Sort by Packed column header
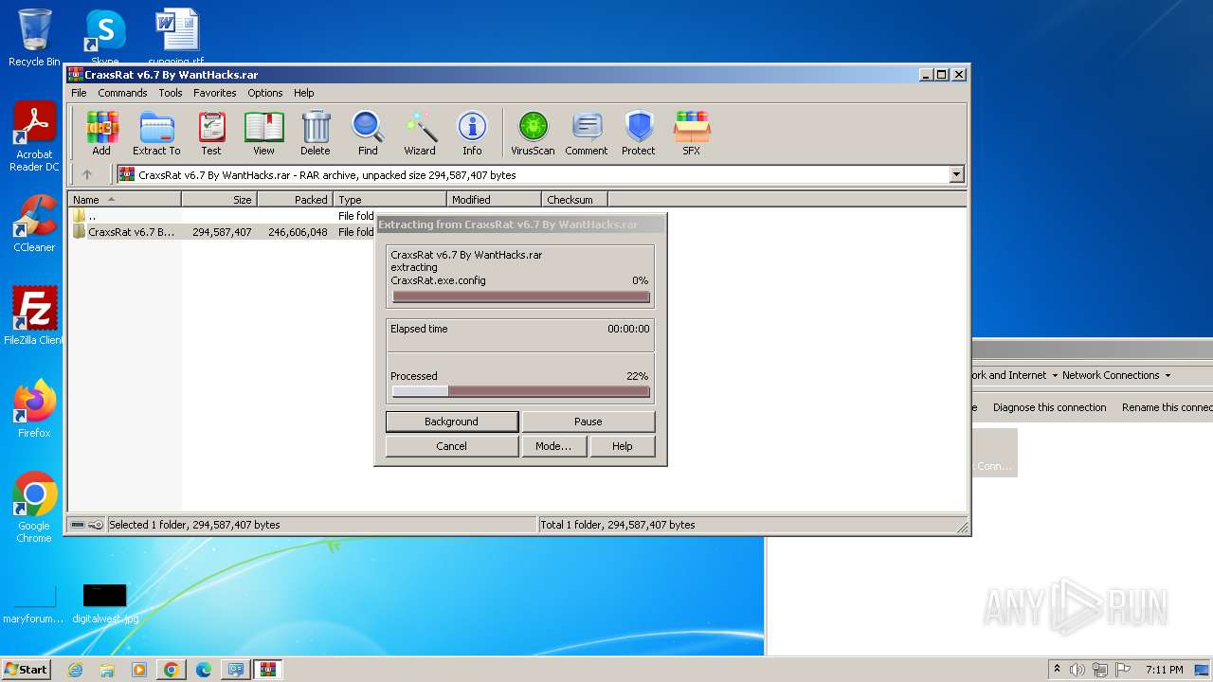 [295, 200]
